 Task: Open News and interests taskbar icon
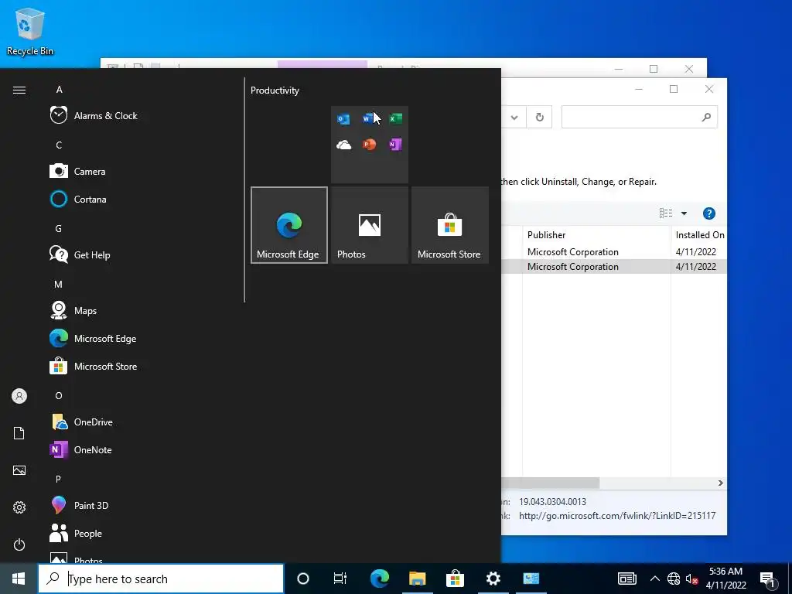pos(626,579)
